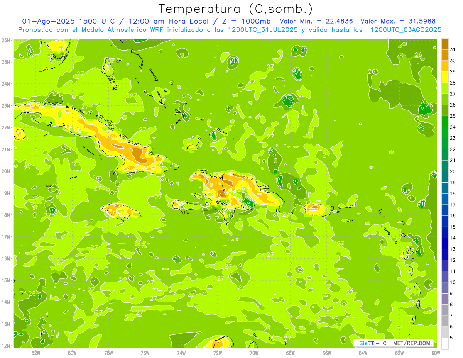The image size is (463, 358).
Task: Pick the yellow legend swatch between 28 and 29
Action: (x=445, y=77)
